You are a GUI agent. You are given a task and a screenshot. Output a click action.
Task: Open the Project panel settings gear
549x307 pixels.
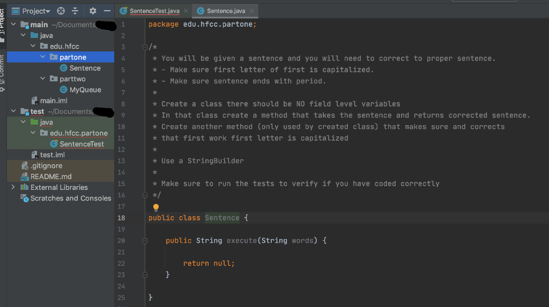tap(93, 11)
